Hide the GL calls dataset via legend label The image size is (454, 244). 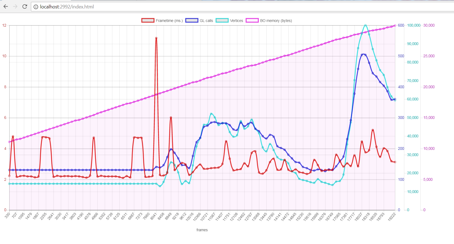(206, 21)
